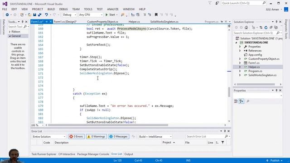The width and height of the screenshot is (290, 163).
Task: Open the BUILD menu
Action: click(x=51, y=9)
